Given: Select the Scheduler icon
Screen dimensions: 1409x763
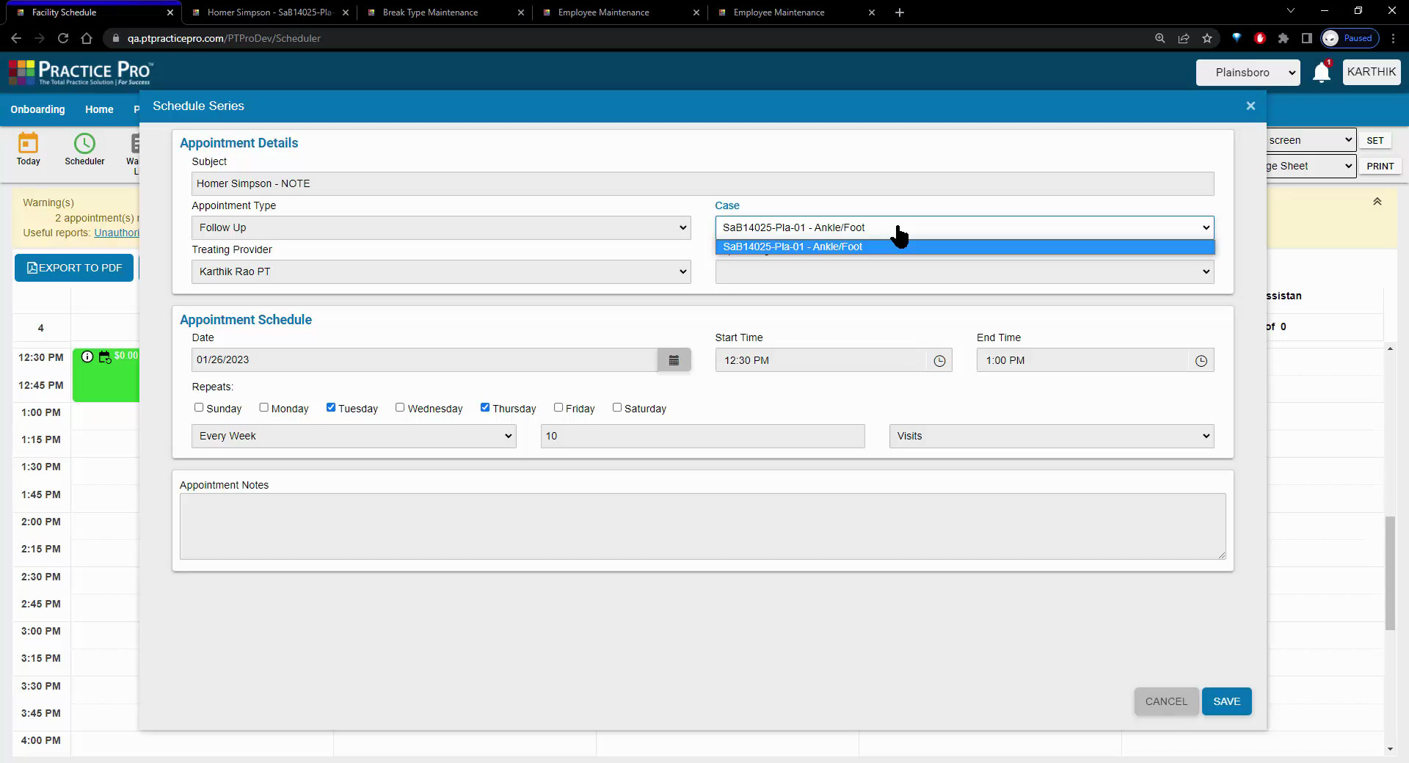Looking at the screenshot, I should coord(84,144).
